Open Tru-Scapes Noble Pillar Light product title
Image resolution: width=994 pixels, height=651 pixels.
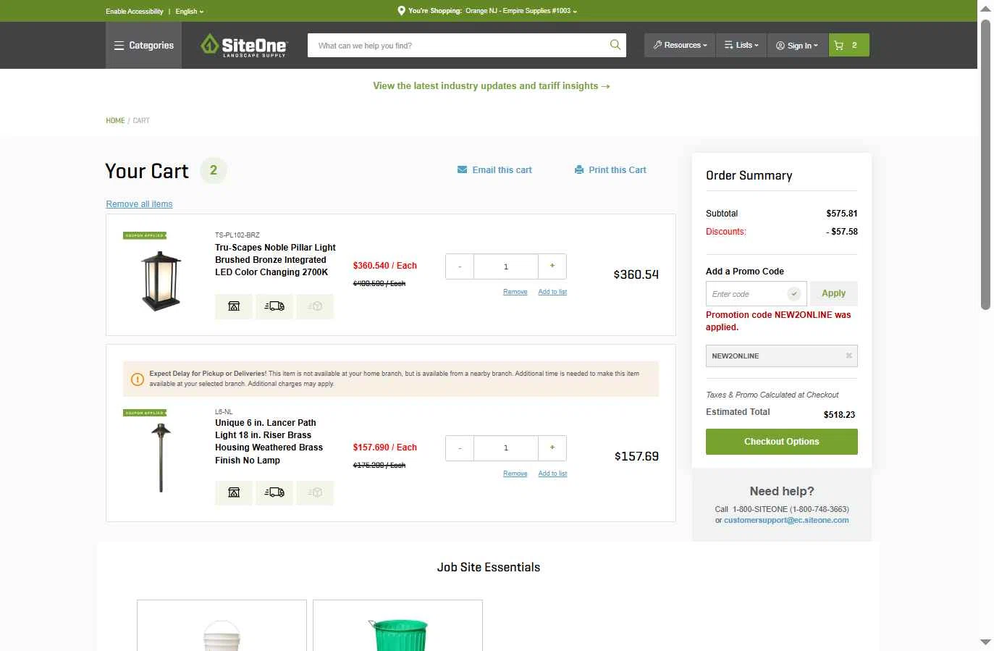pos(275,260)
